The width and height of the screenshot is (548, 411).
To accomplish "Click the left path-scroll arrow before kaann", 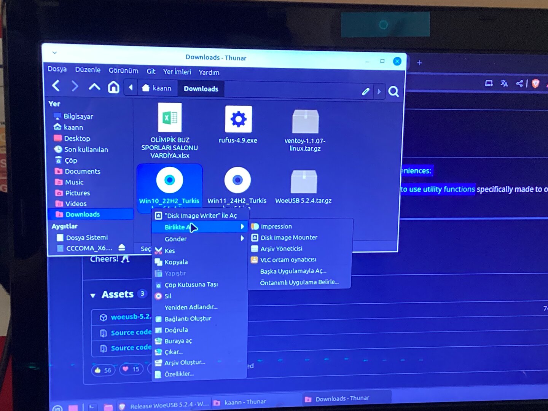I will coord(131,88).
